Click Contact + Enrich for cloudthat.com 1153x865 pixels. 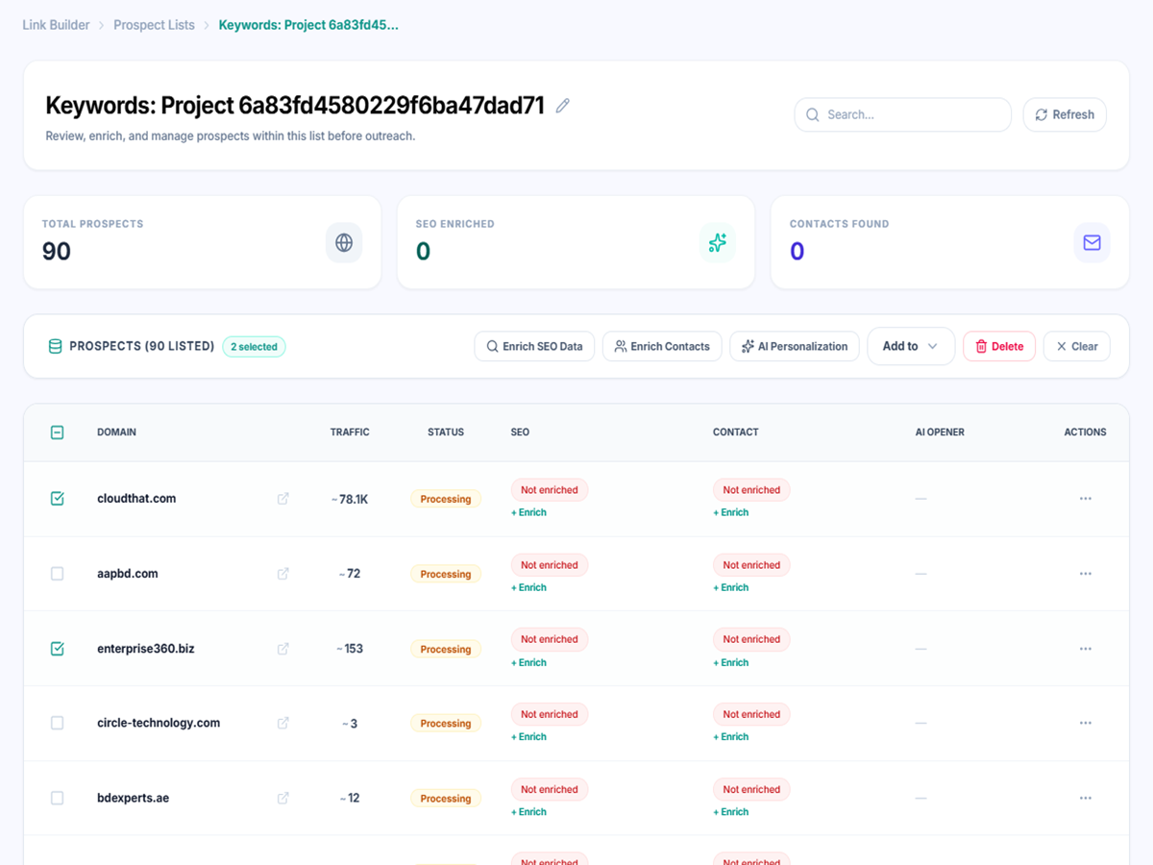click(x=730, y=512)
